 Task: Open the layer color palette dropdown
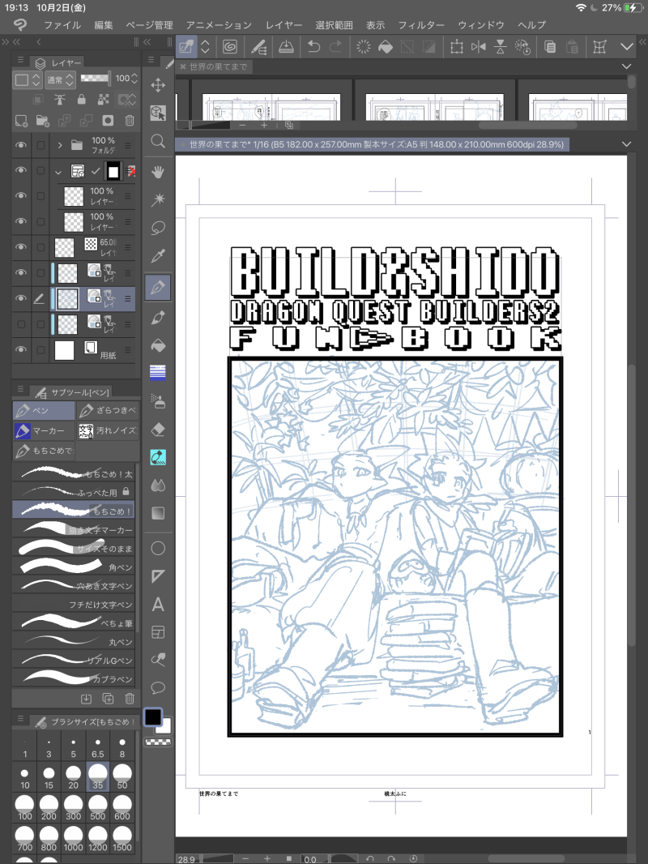[28, 80]
